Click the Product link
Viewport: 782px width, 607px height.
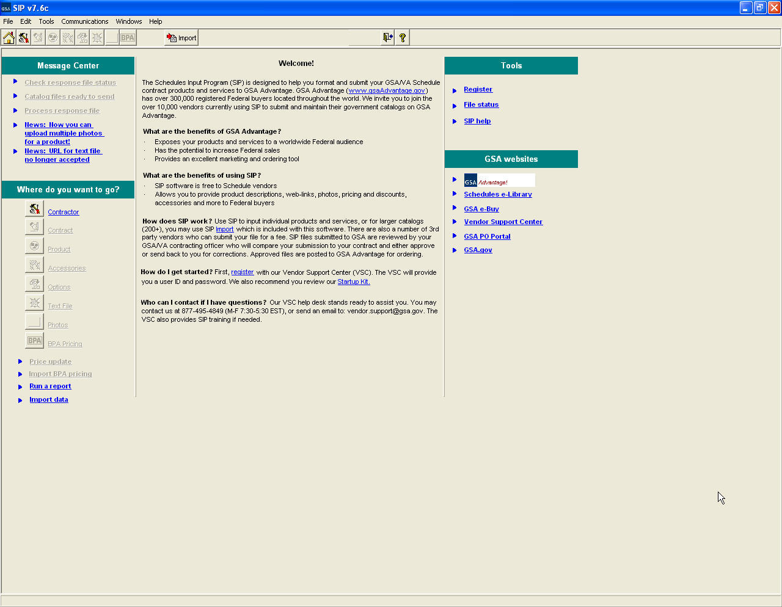[x=59, y=249]
